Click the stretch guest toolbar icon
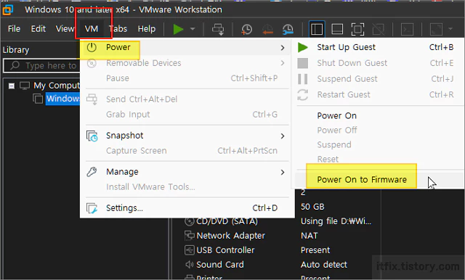This screenshot has height=280, width=465. [x=436, y=29]
